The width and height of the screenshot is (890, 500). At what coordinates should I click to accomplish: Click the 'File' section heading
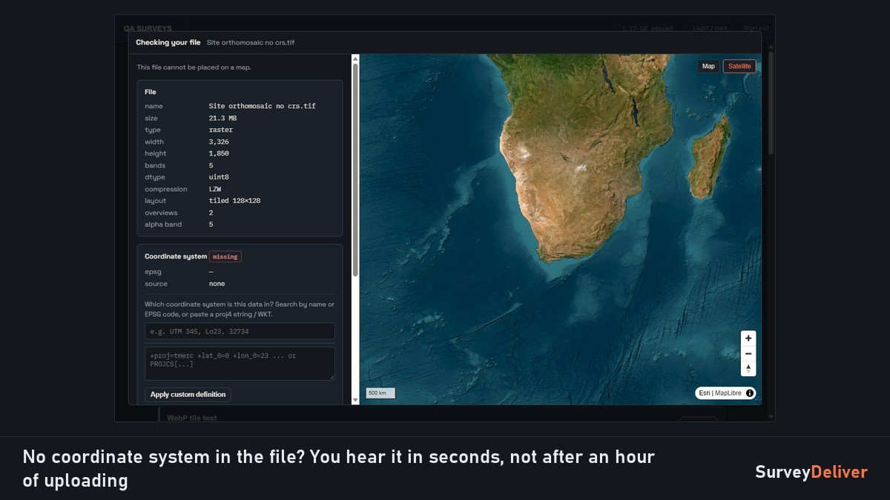[x=151, y=92]
